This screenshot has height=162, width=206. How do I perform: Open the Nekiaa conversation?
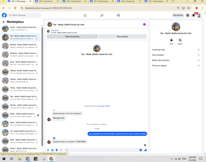pyautogui.click(x=21, y=72)
